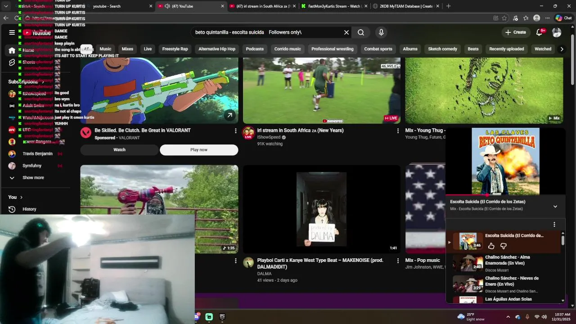
Task: Select the Mixes filter chip
Action: point(127,49)
